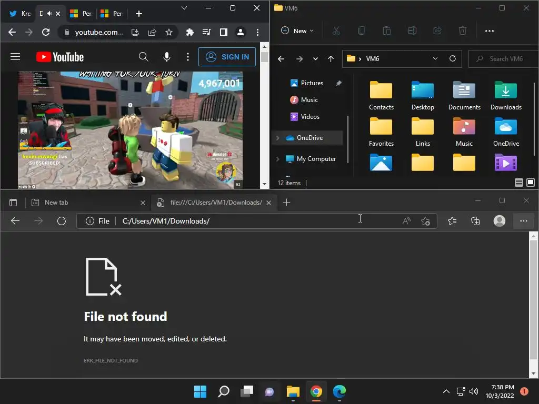Switch File Explorer to large icons view
The image size is (539, 404).
click(x=531, y=183)
